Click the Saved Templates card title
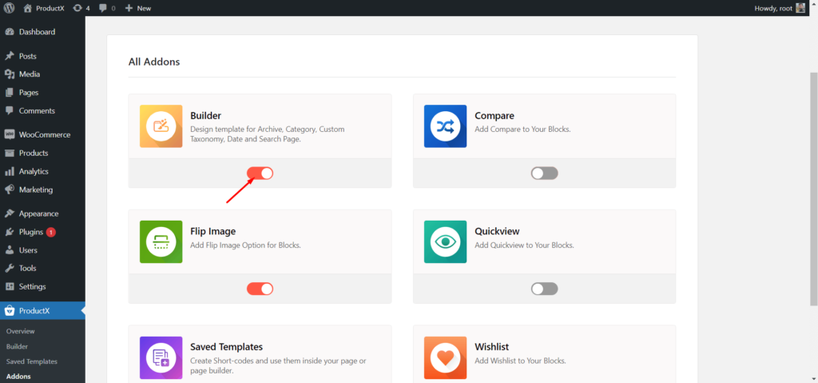The width and height of the screenshot is (818, 383). pyautogui.click(x=226, y=347)
